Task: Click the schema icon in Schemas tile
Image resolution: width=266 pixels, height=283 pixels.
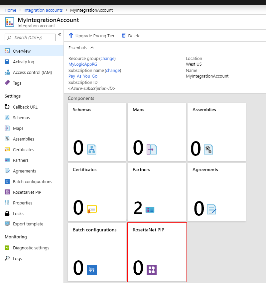Action: pyautogui.click(x=92, y=149)
